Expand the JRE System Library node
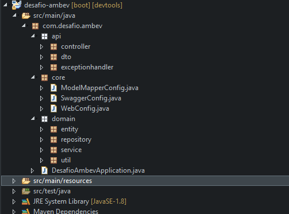Screen dimensions: 289x214 pyautogui.click(x=14, y=201)
